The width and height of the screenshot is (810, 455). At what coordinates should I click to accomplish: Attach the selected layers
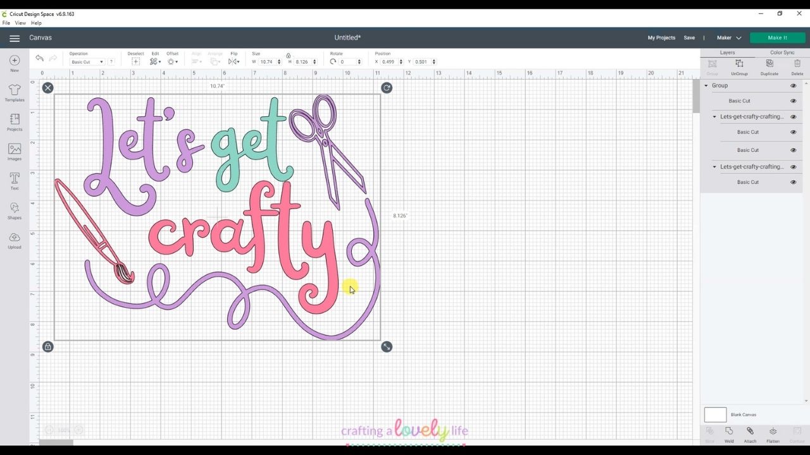750,435
